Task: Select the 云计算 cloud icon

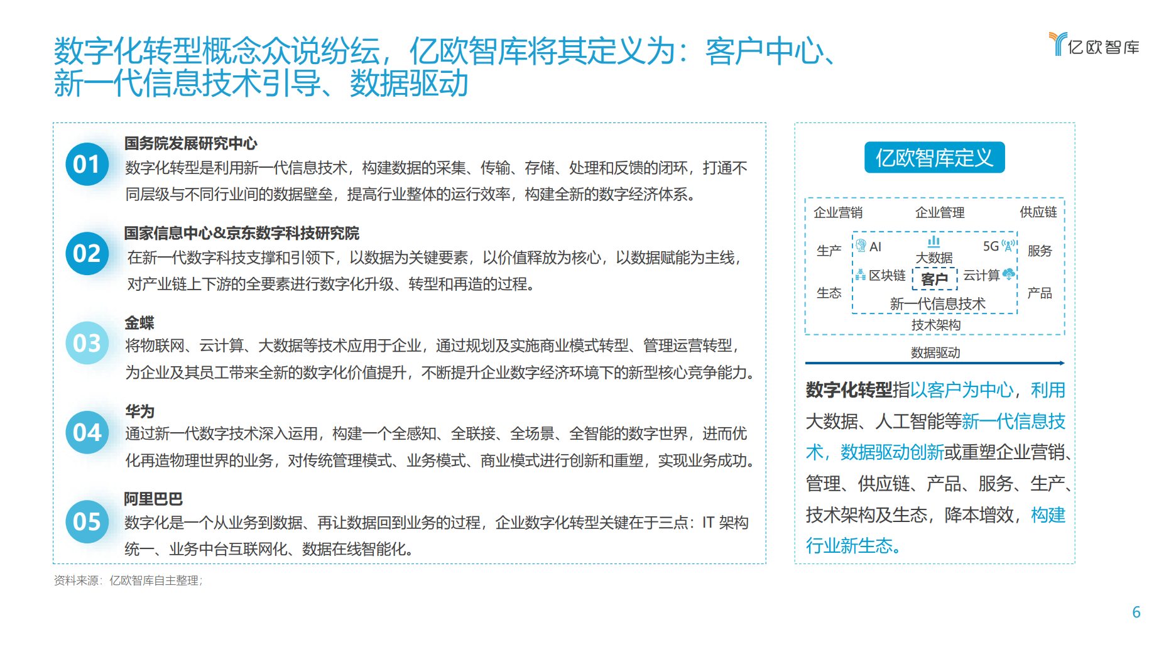Action: click(1008, 275)
